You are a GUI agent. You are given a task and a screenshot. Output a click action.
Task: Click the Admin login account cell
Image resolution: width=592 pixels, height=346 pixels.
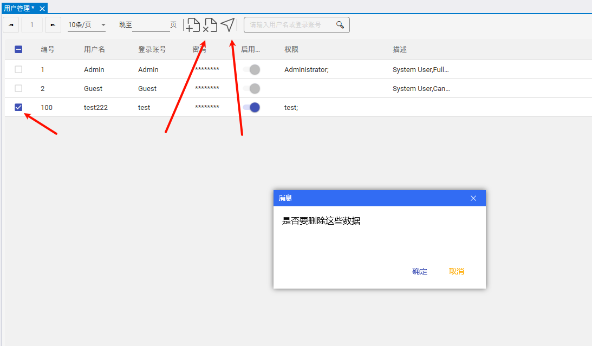pos(148,70)
